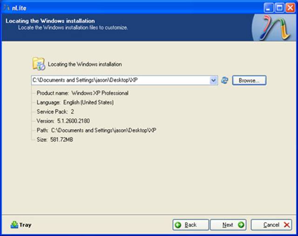298x236 pixels.
Task: Close the nLite window via title bar
Action: click(291, 7)
